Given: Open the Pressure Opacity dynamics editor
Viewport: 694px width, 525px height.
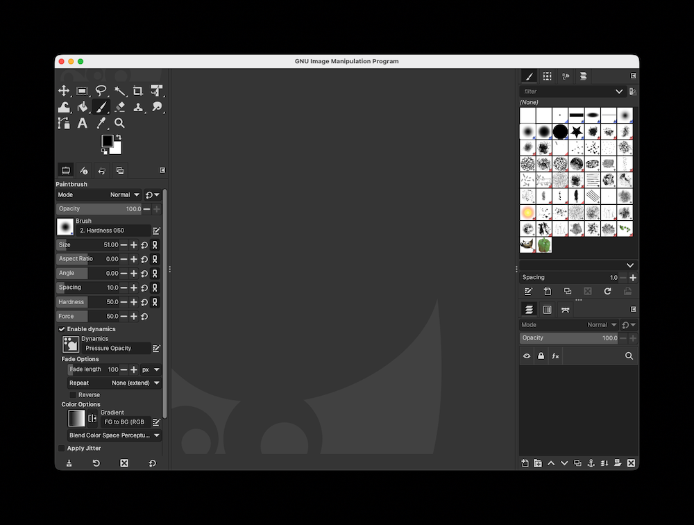Looking at the screenshot, I should coord(157,347).
